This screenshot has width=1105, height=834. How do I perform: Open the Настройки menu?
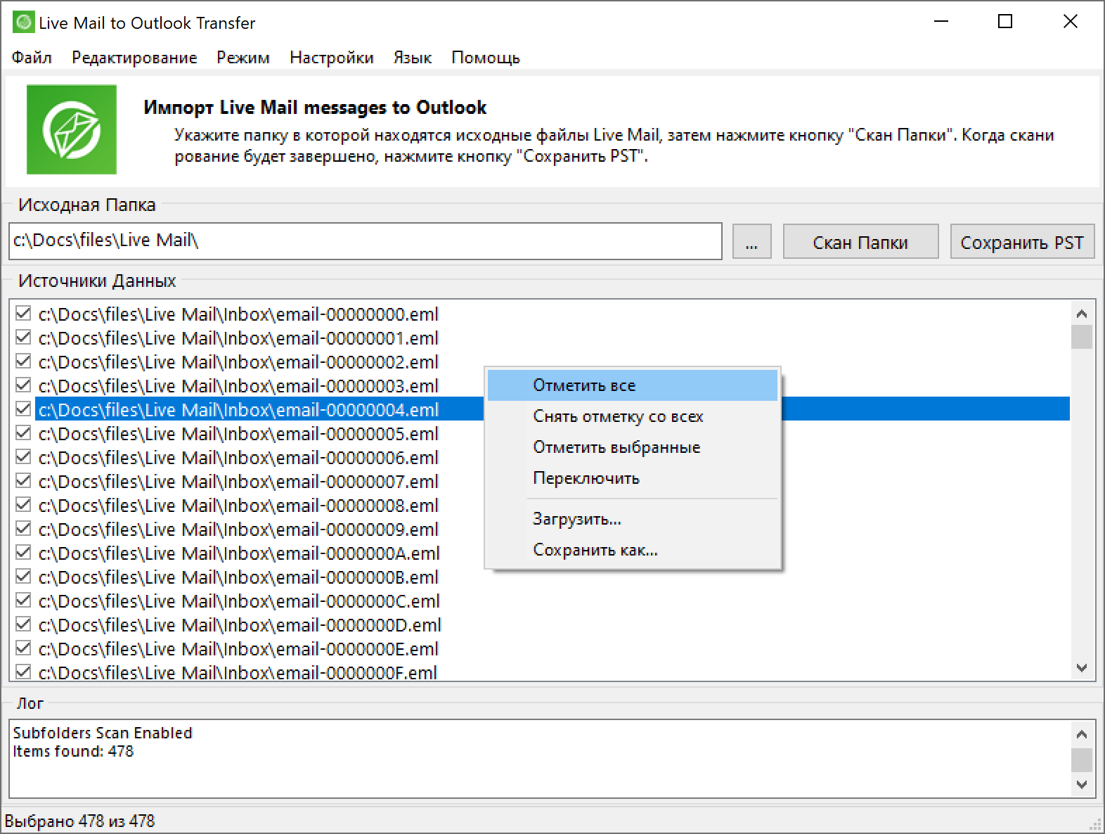coord(332,58)
